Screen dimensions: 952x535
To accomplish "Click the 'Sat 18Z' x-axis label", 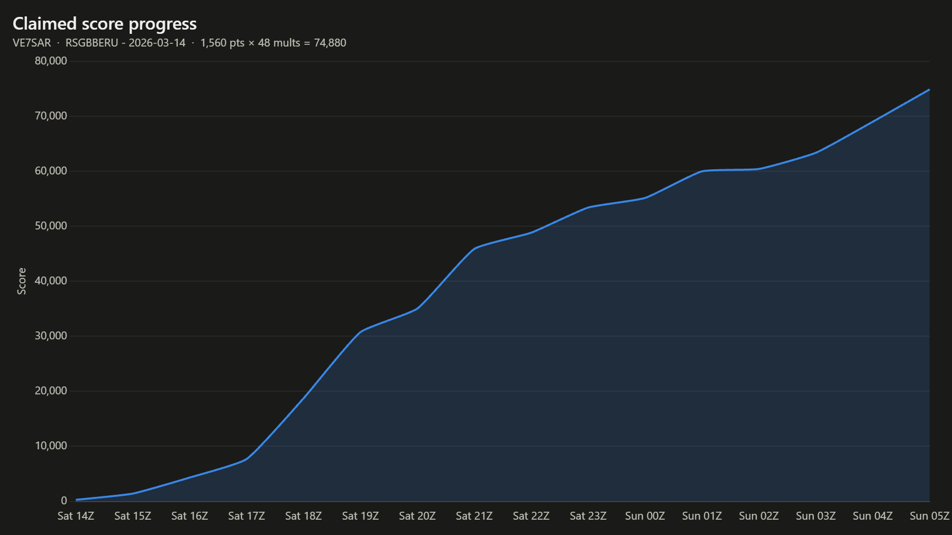I will [304, 516].
